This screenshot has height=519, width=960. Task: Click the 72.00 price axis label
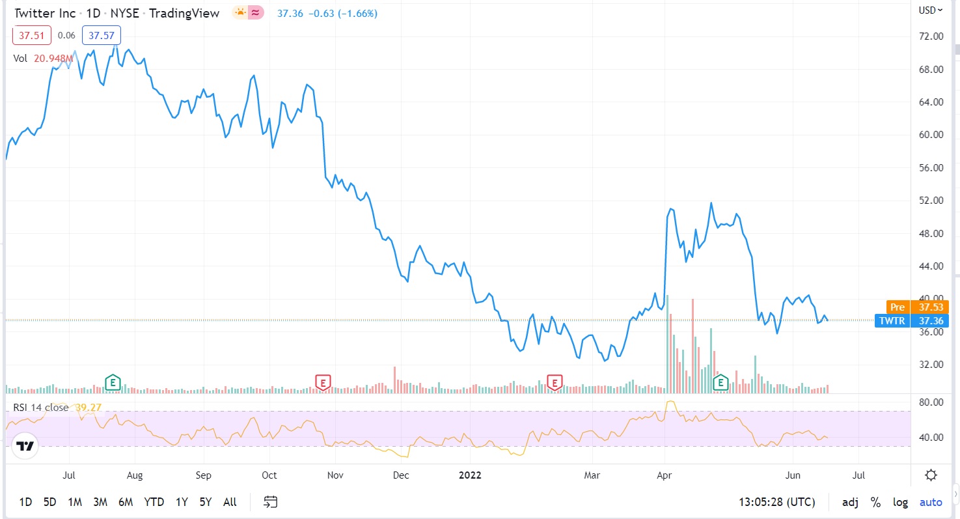(931, 36)
